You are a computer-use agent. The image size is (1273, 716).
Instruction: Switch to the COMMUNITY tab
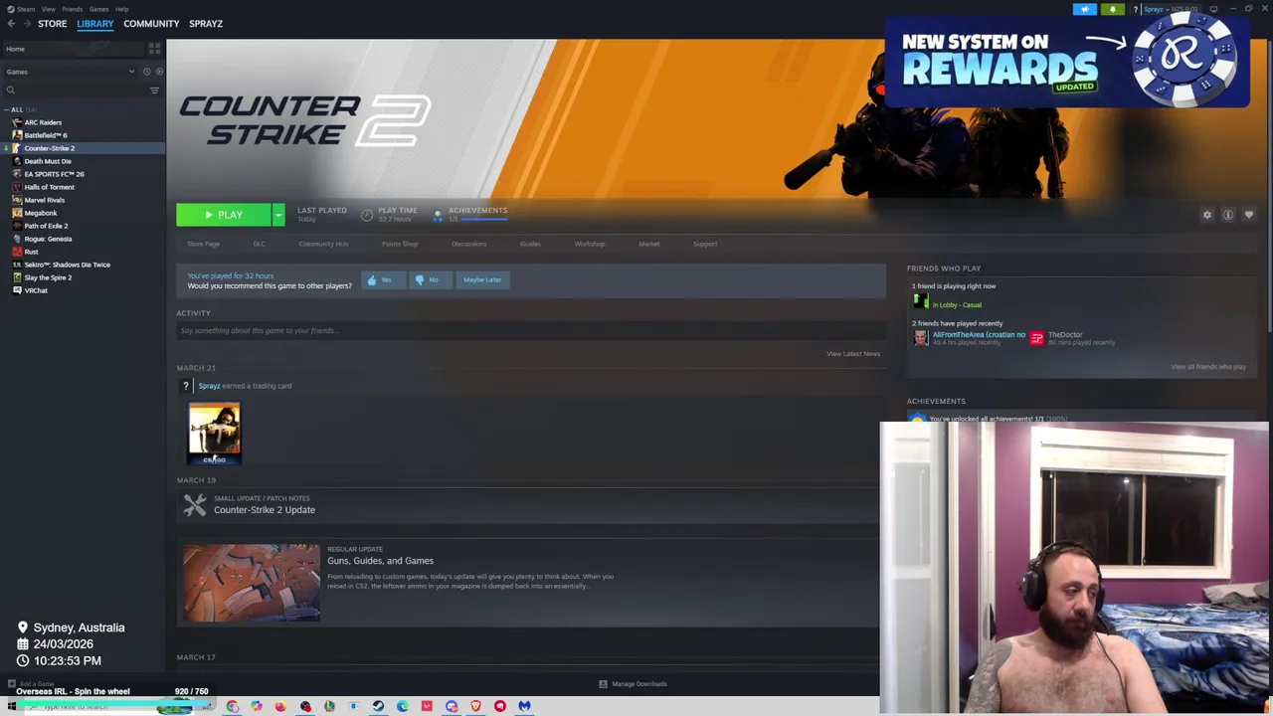[x=151, y=23]
